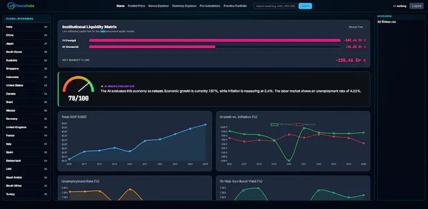Viewport: 428px width, 209px height.
Task: Open the Predict Price page
Action: (x=136, y=6)
